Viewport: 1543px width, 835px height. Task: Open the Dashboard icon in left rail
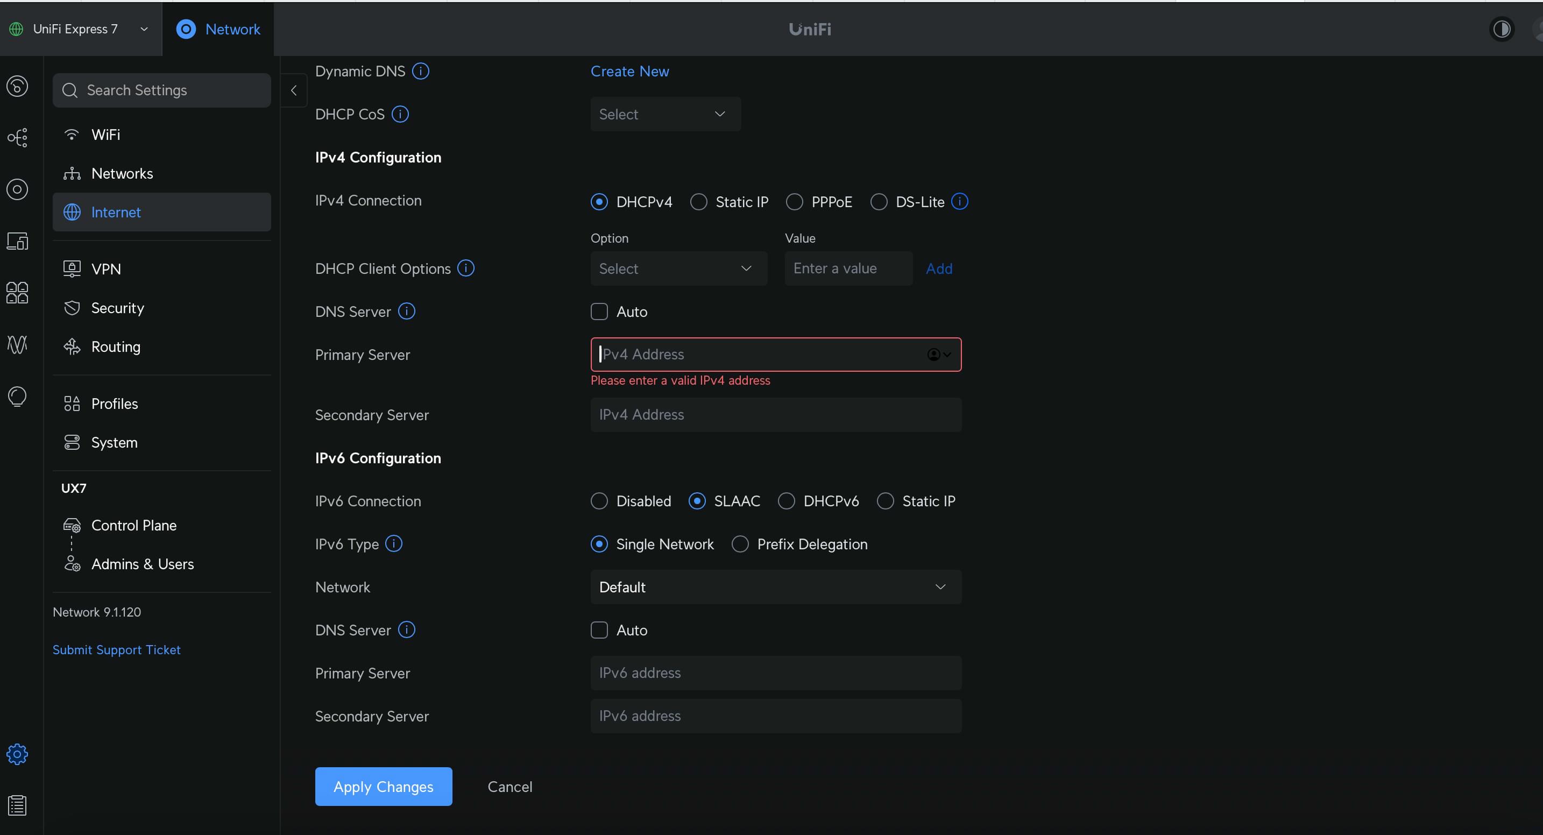click(17, 86)
